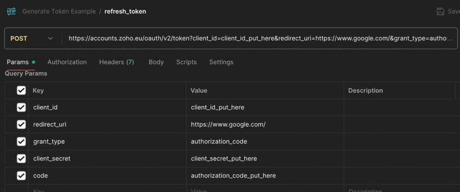
Task: Click the client_secret_put_here value cell
Action: click(x=265, y=158)
